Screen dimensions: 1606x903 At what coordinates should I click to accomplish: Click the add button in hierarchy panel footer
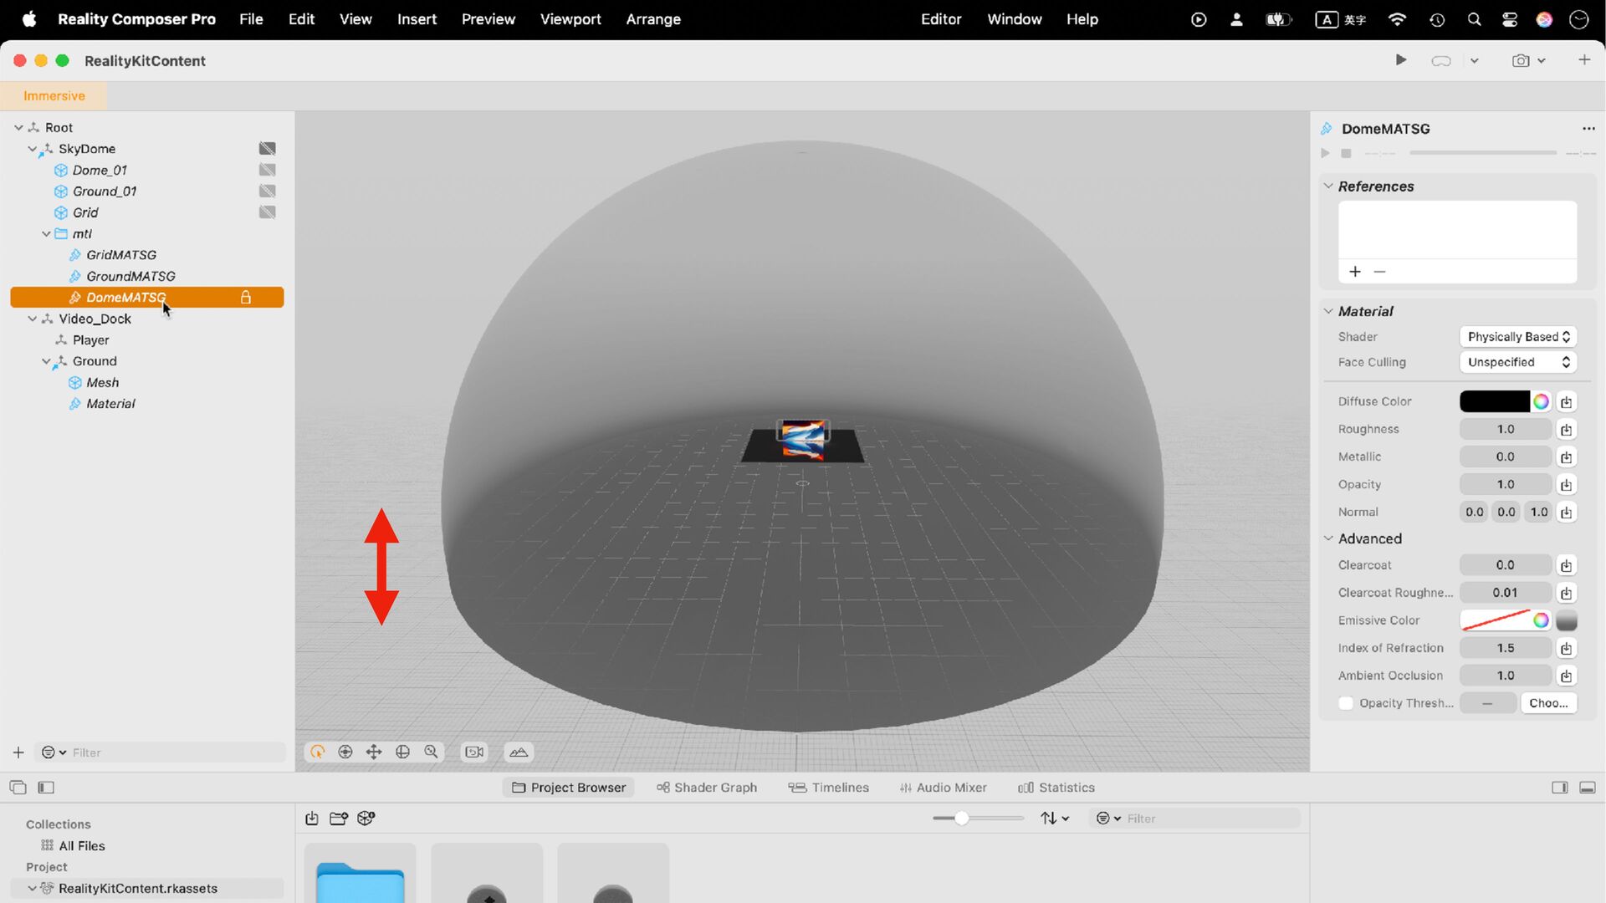[18, 752]
